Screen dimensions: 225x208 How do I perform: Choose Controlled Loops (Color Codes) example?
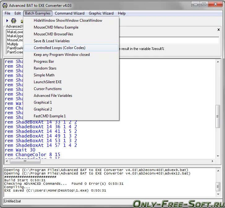pos(71,48)
